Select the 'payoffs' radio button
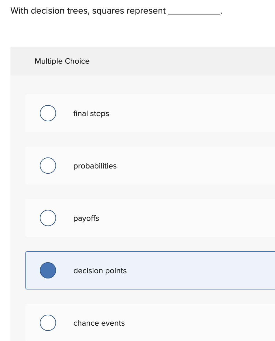Viewport: 275px width, 341px height. [x=48, y=218]
